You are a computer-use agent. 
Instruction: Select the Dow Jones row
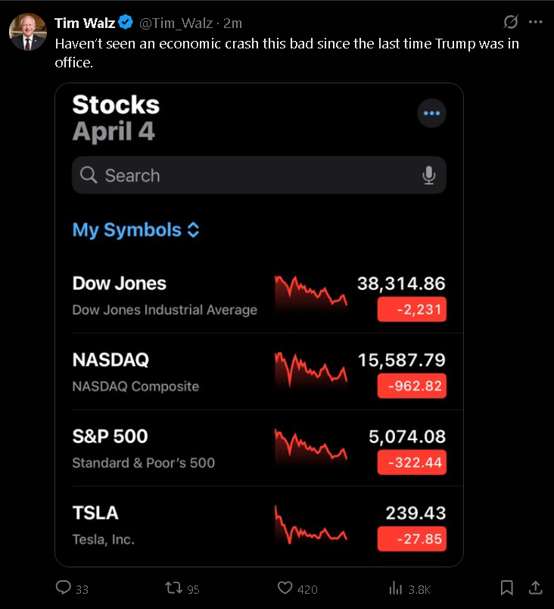259,296
